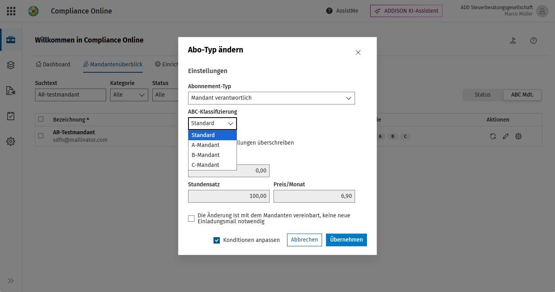Open the app launcher grid icon
555x292 pixels.
point(11,11)
